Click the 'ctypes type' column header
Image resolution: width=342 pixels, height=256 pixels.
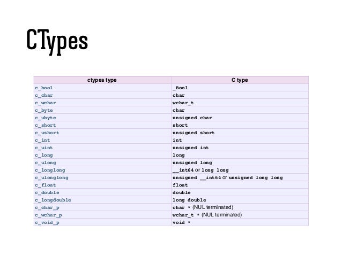102,80
